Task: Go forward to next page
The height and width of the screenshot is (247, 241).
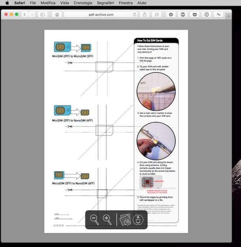Action: tap(32, 15)
